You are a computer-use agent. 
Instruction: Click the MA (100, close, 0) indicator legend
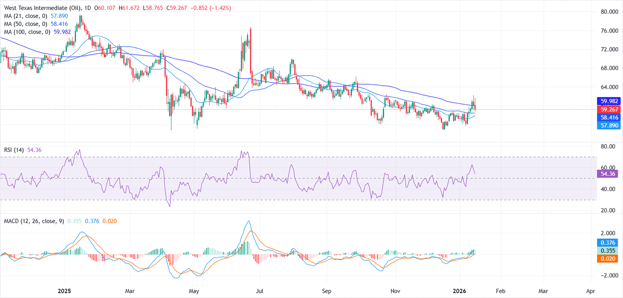click(26, 32)
